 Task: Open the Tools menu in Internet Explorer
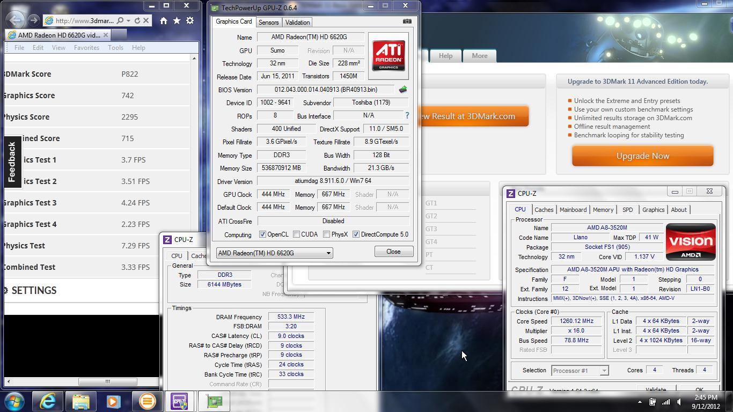pyautogui.click(x=115, y=48)
